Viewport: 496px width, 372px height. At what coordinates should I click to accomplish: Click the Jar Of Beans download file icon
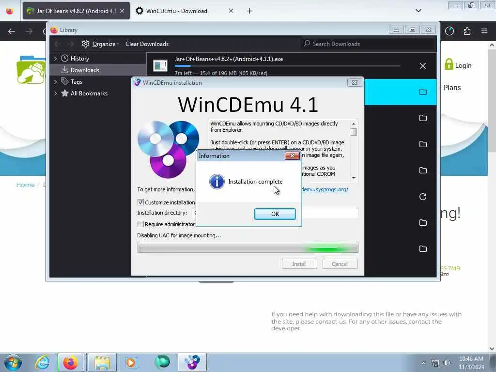(160, 65)
